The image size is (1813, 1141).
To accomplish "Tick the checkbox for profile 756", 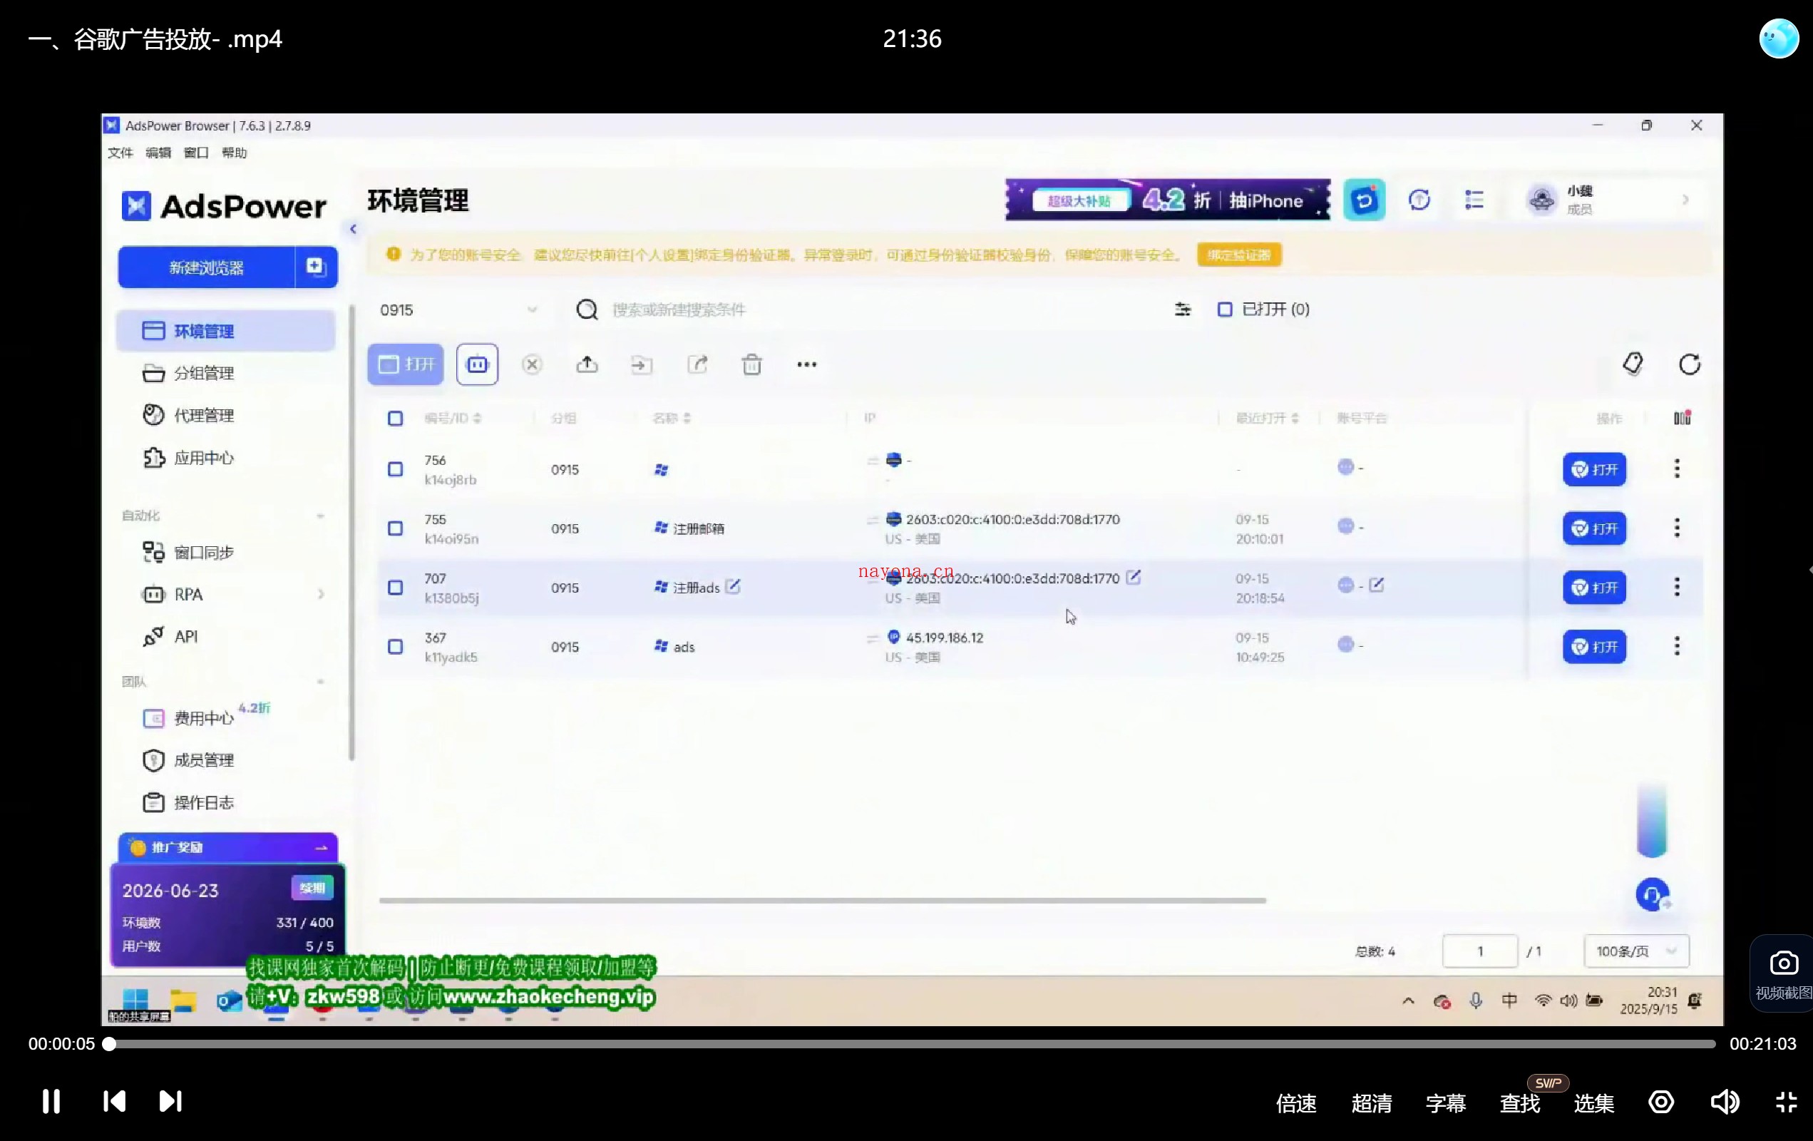I will click(x=395, y=470).
